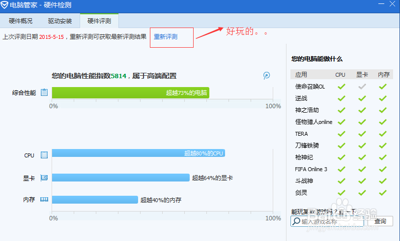Minimize the 电脑管家 window

point(381,4)
